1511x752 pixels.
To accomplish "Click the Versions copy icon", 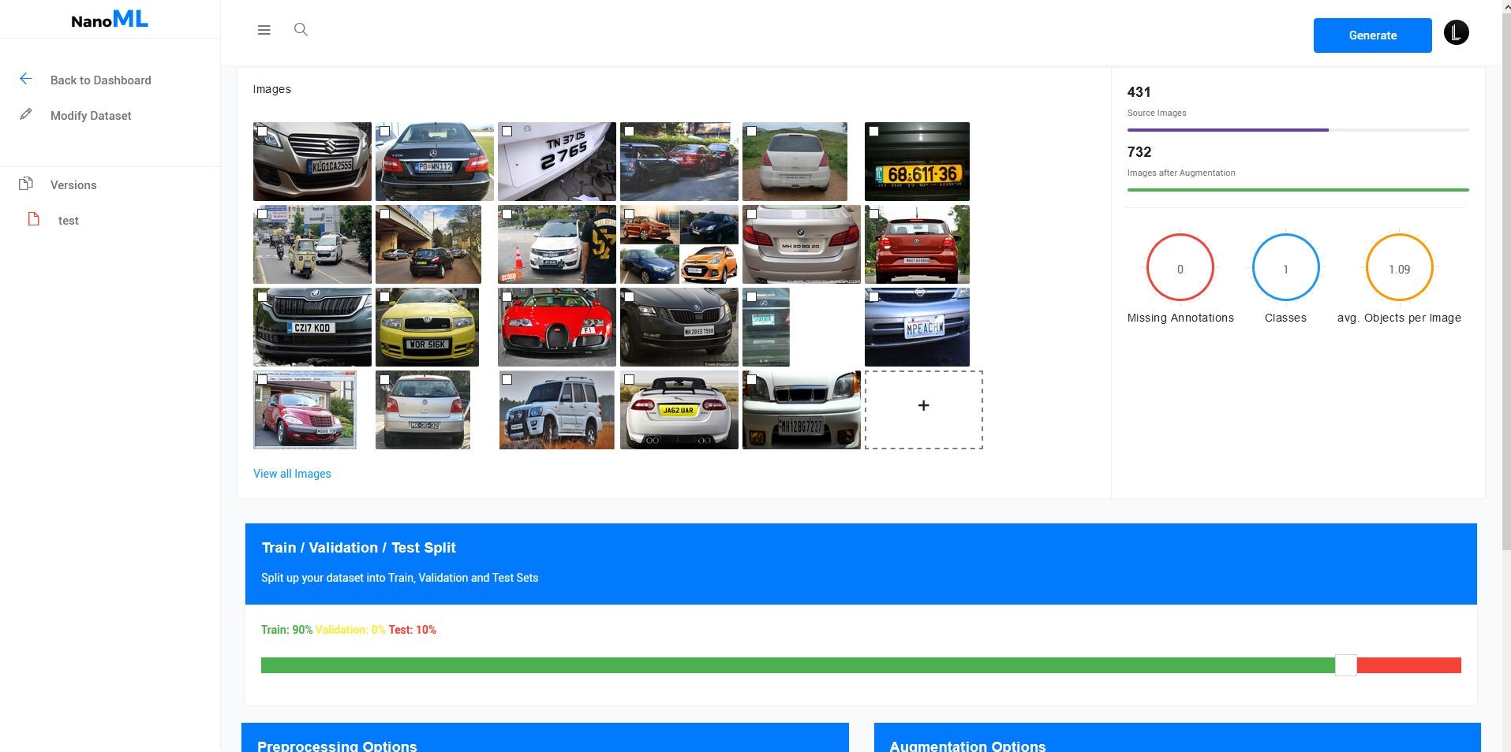I will click(26, 184).
